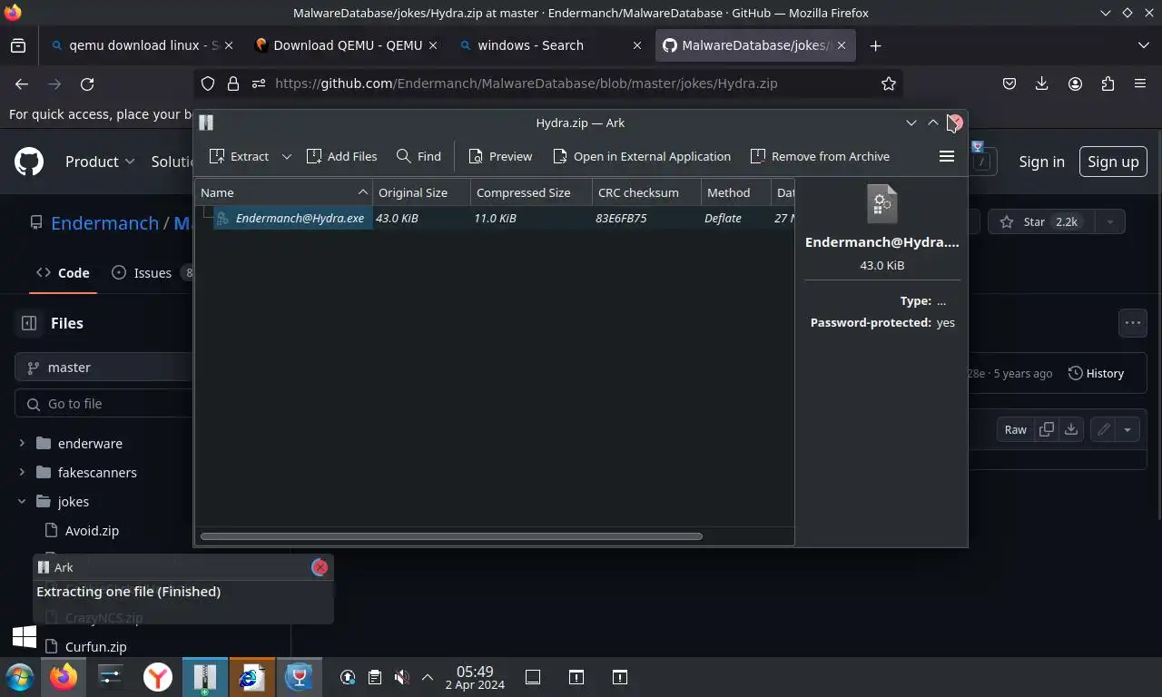Click 43.0 KiB in Original Size column

click(x=397, y=218)
